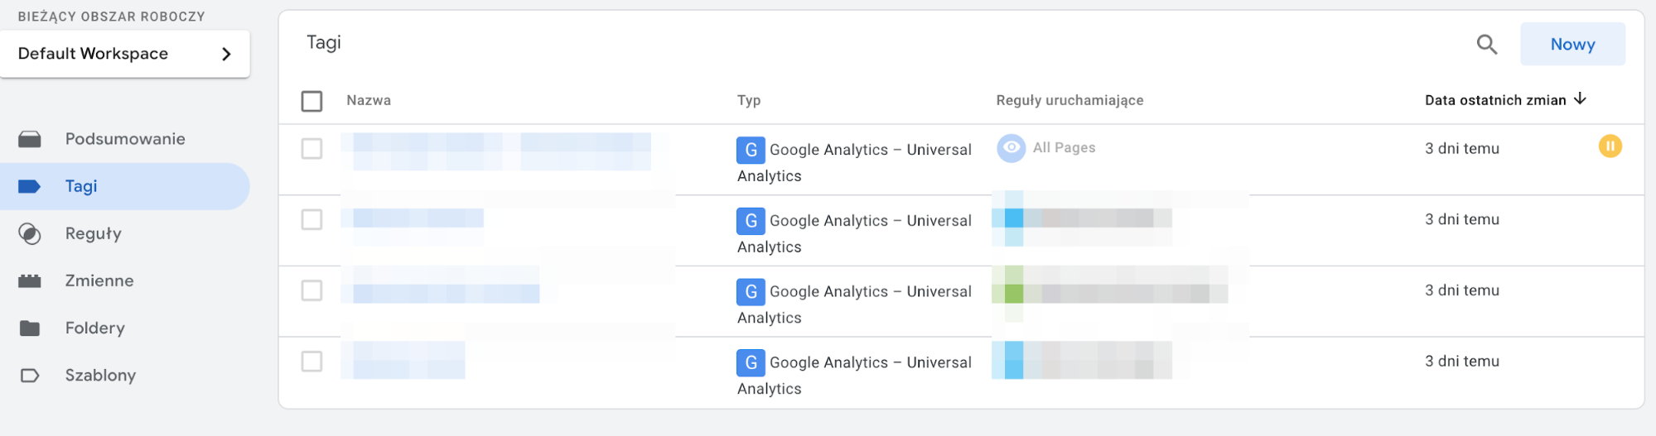Click the yellow paused status icon
This screenshot has height=436, width=1656.
1610,147
